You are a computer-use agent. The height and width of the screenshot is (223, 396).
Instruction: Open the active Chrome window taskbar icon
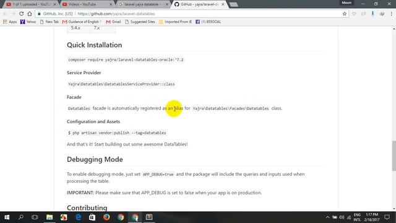point(135,217)
